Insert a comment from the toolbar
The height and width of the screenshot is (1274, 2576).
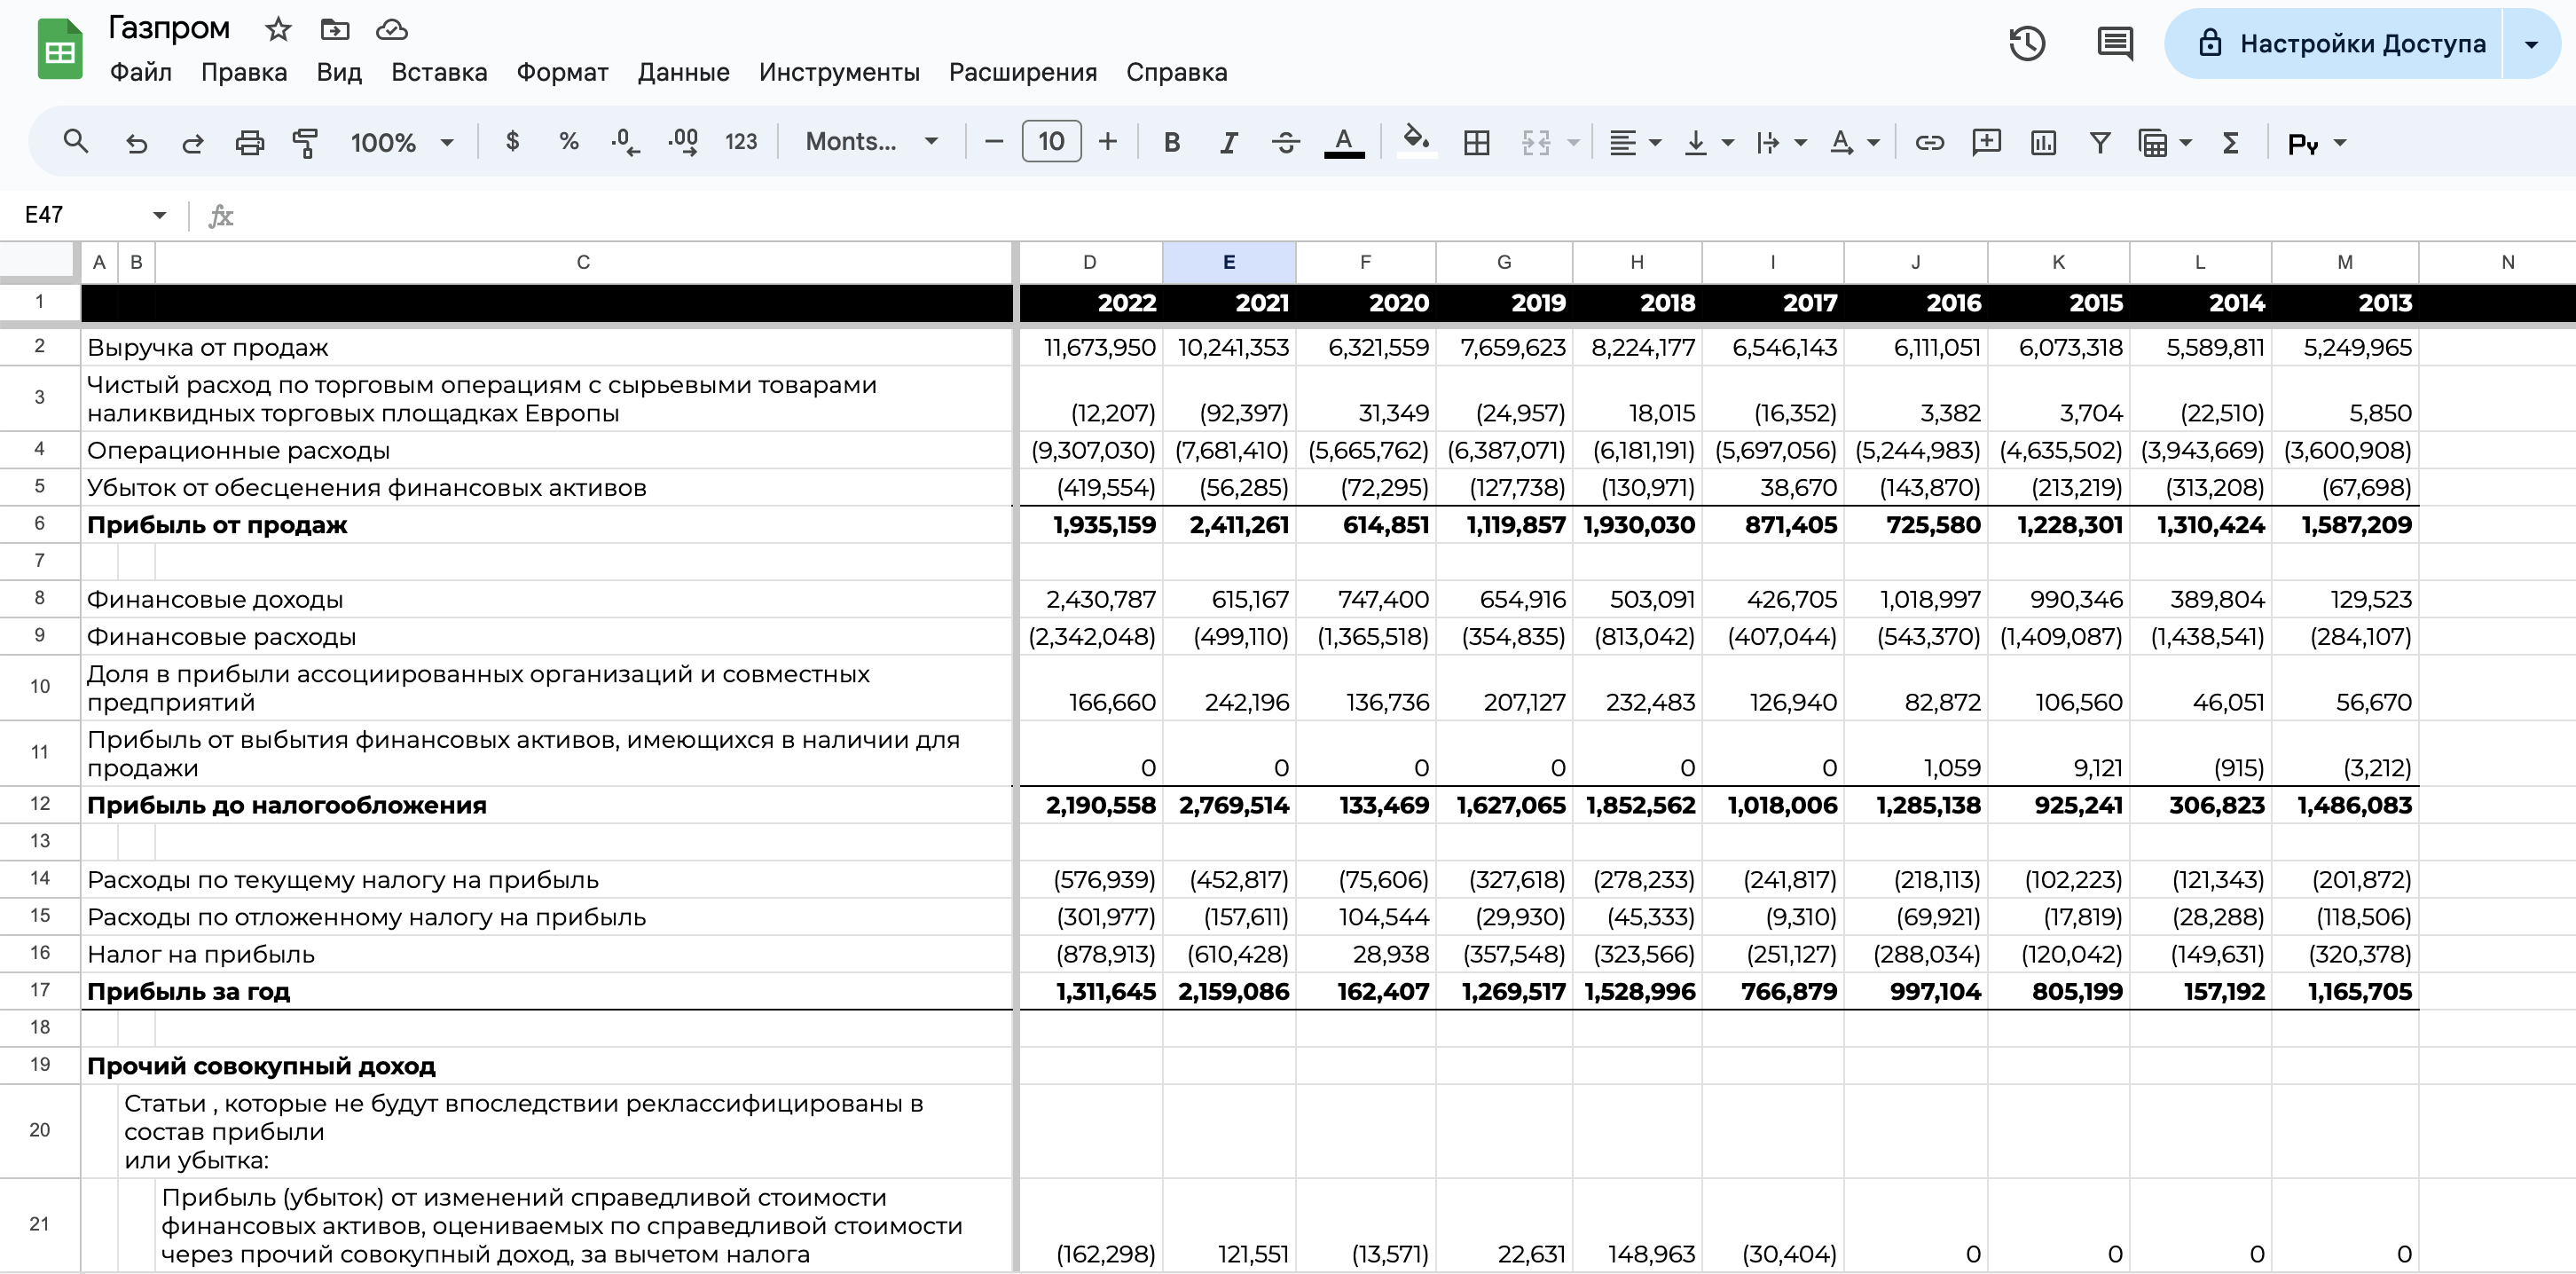1986,142
